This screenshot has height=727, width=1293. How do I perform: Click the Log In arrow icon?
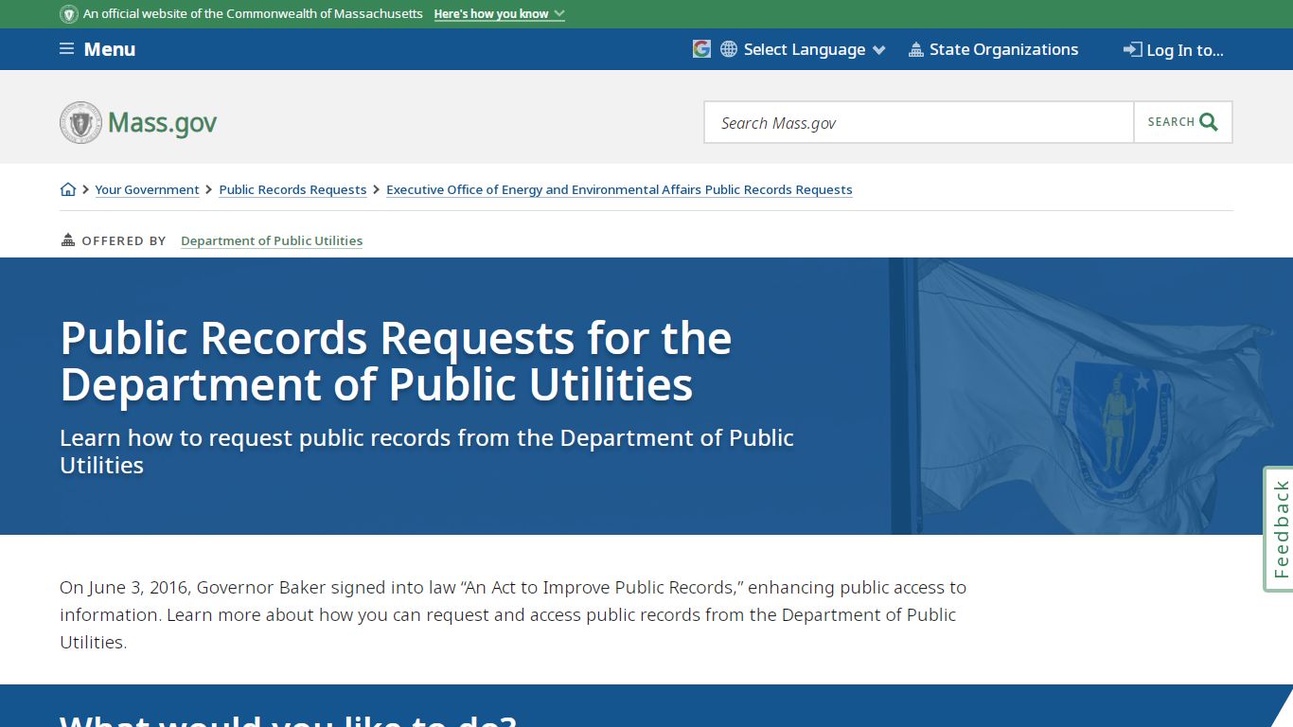[1132, 49]
